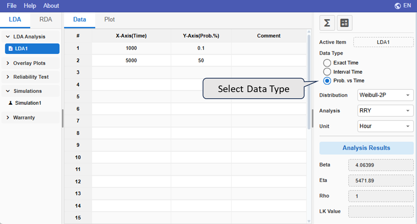Click the Simulation1 flask icon
The width and height of the screenshot is (417, 224).
point(10,103)
